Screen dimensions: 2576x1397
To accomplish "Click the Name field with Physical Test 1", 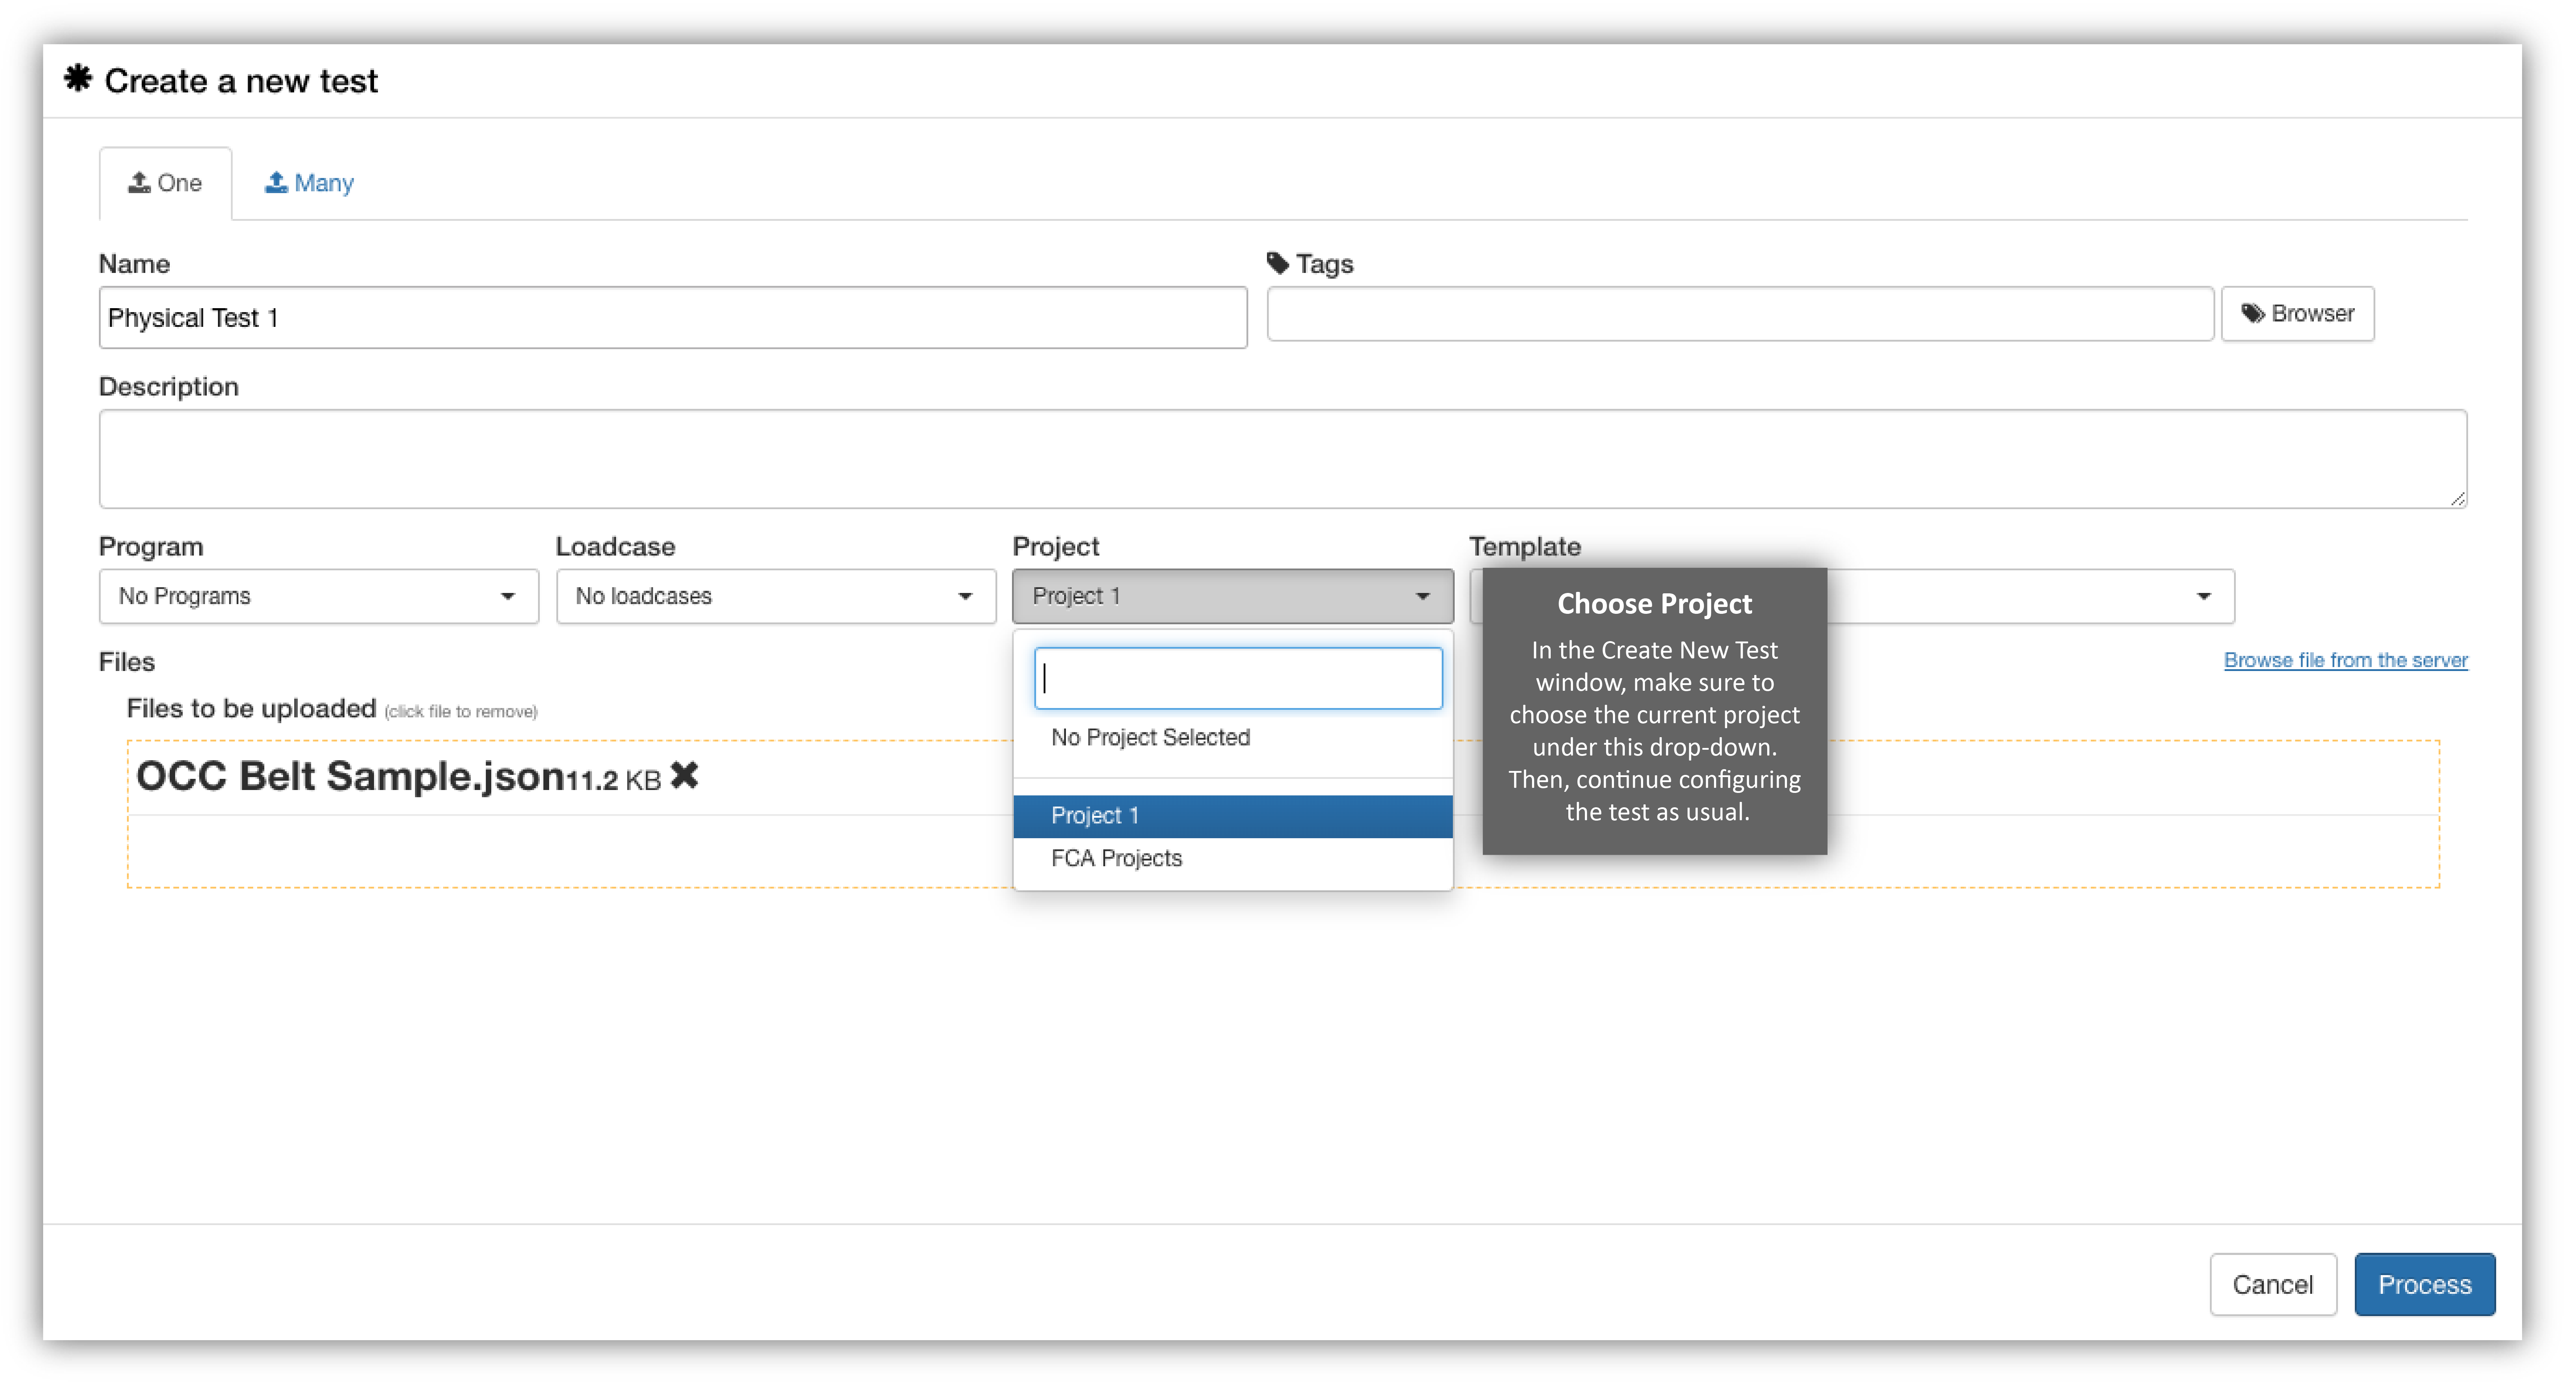I will [x=673, y=318].
